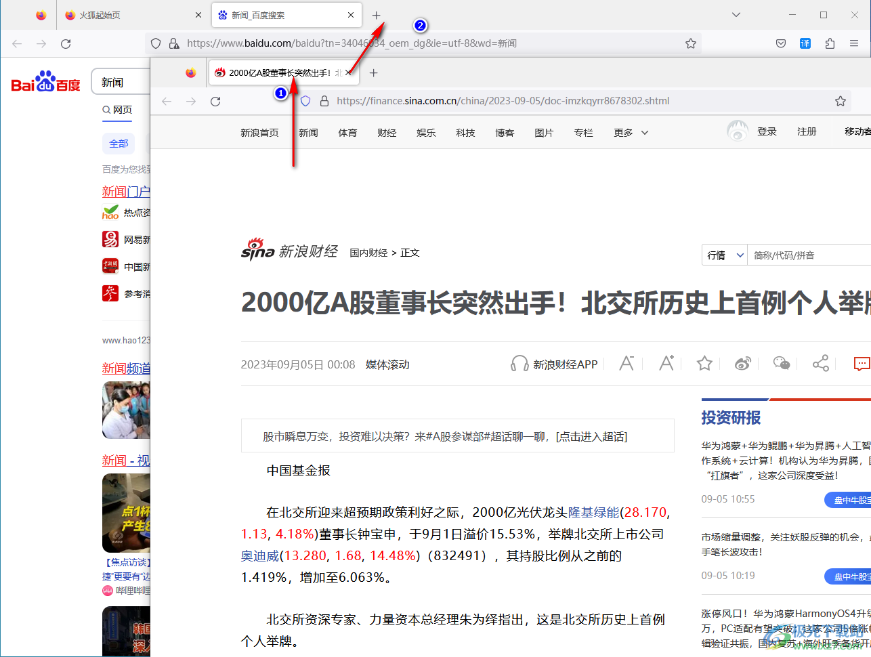Show tracking protection shield in Baidu window

[156, 43]
